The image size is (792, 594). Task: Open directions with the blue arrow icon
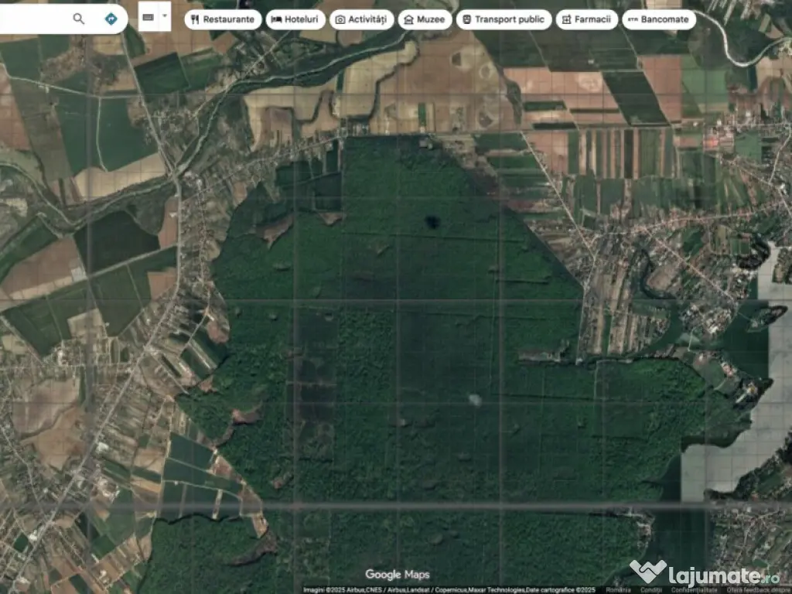(111, 19)
